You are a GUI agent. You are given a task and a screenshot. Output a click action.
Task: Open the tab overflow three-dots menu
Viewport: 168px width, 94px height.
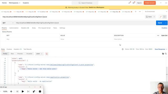coord(140,11)
